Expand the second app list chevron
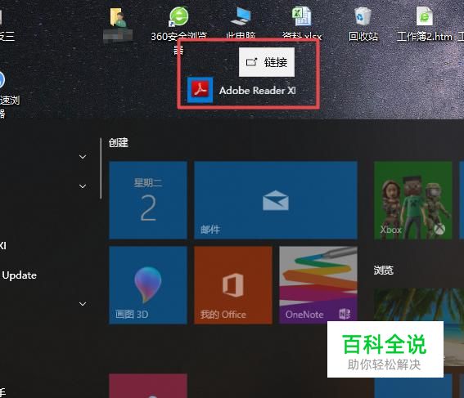This screenshot has width=464, height=398. pos(83,186)
